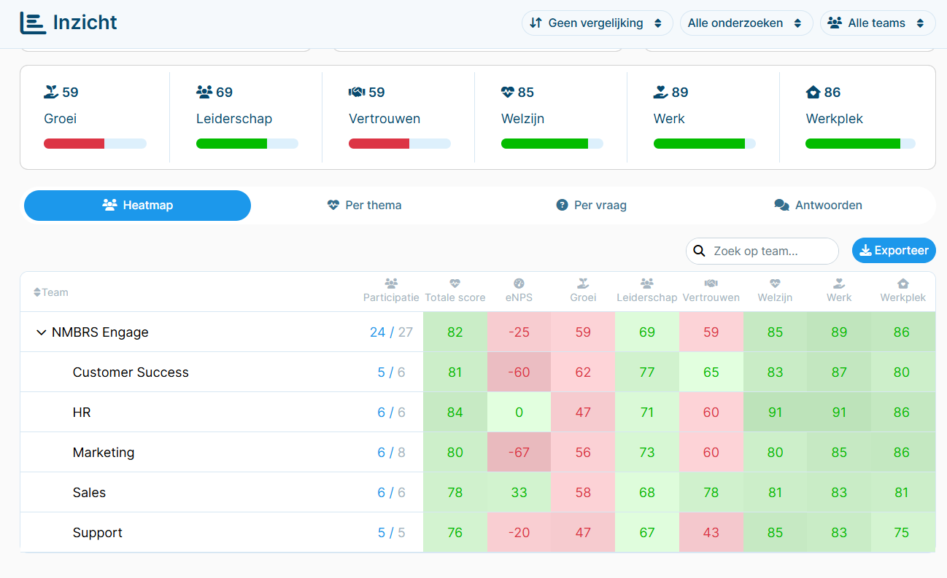Click the Totale score heartbeat column icon
The width and height of the screenshot is (947, 578).
(x=455, y=284)
